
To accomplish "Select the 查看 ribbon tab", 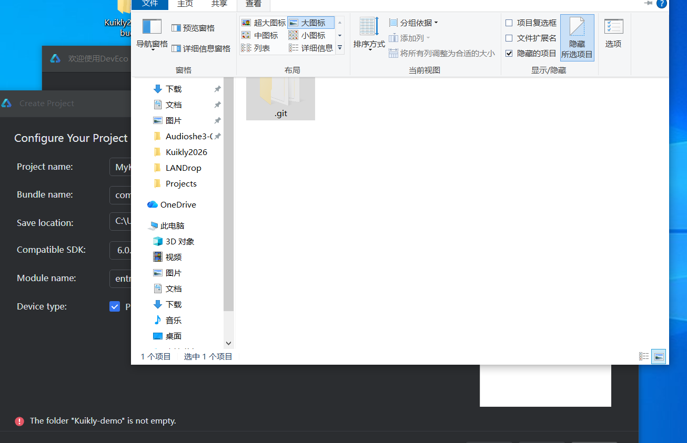I will tap(254, 4).
